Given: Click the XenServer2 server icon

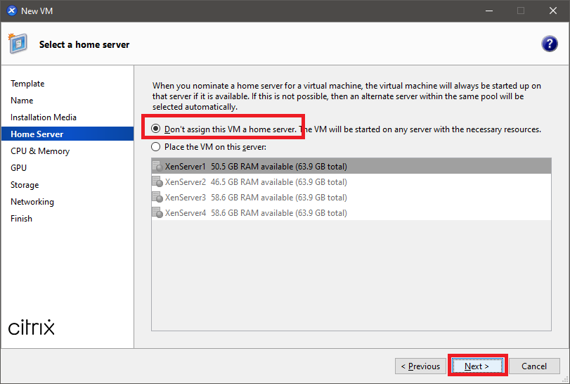Looking at the screenshot, I should (x=157, y=182).
